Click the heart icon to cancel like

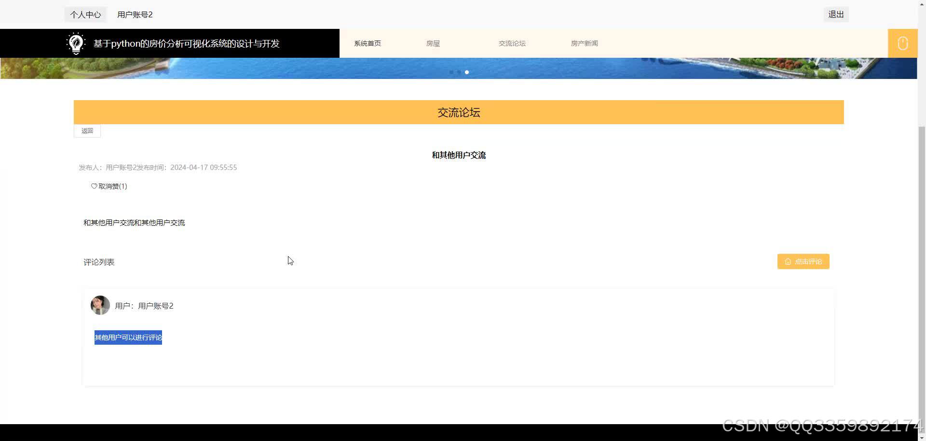(94, 186)
